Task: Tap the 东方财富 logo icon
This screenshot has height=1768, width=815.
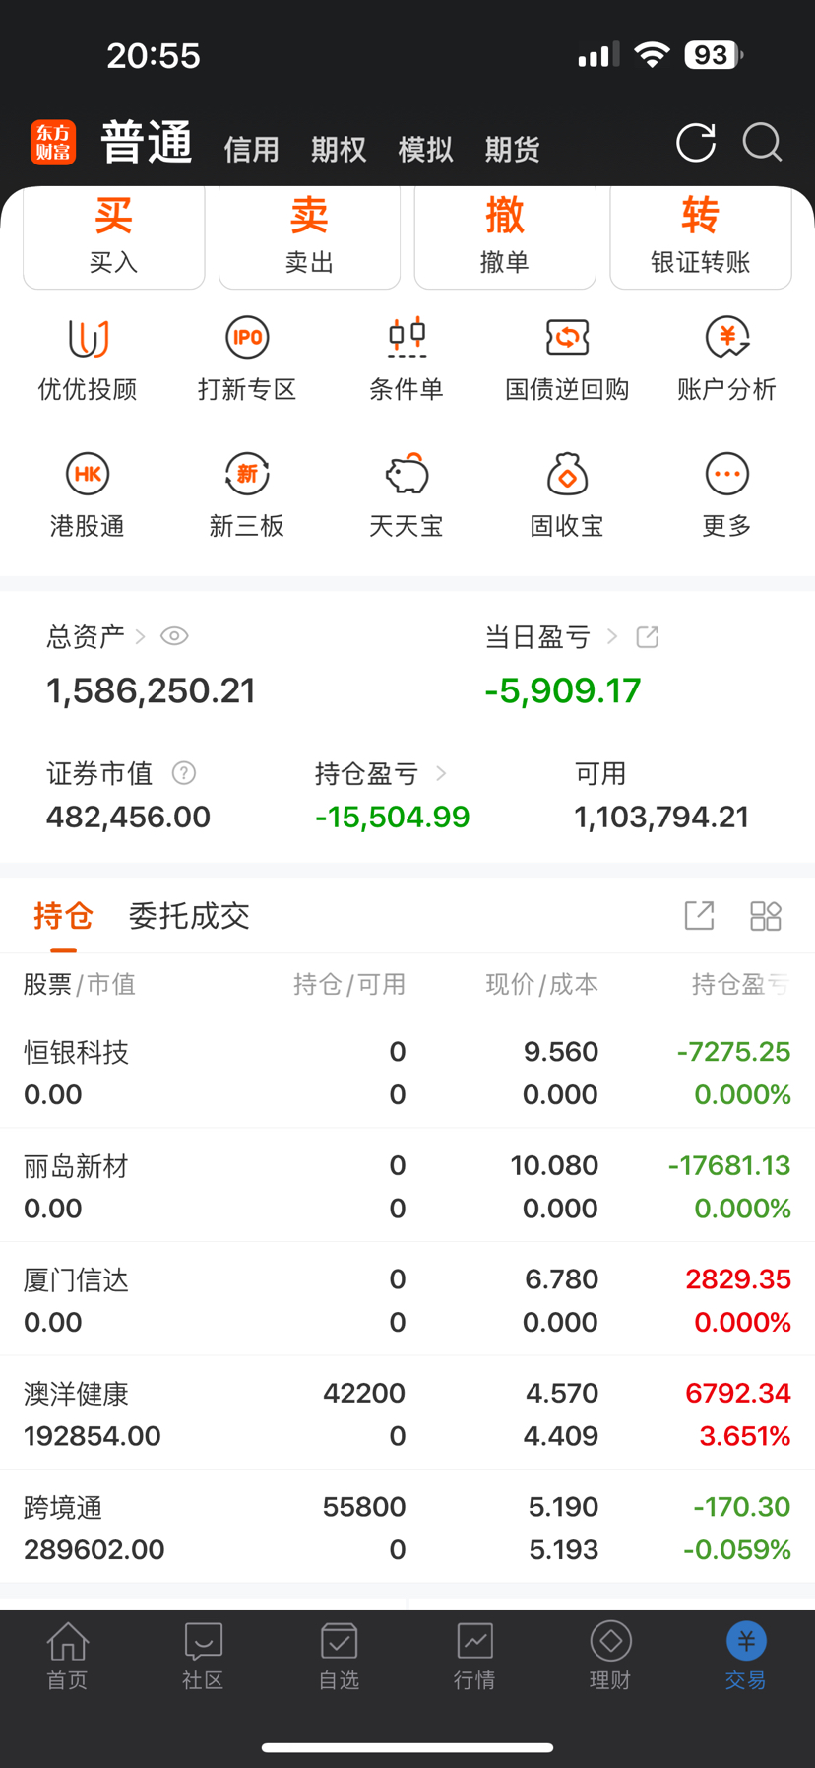Action: click(53, 143)
